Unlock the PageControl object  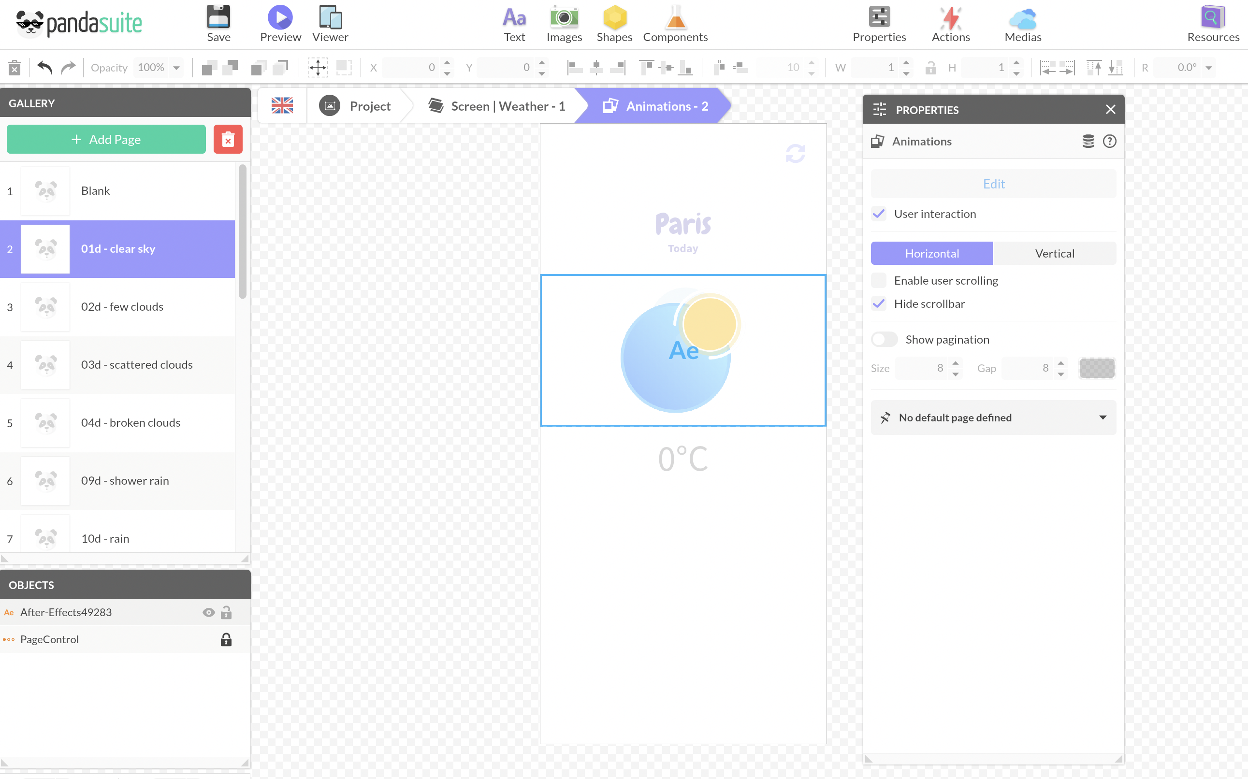click(226, 639)
